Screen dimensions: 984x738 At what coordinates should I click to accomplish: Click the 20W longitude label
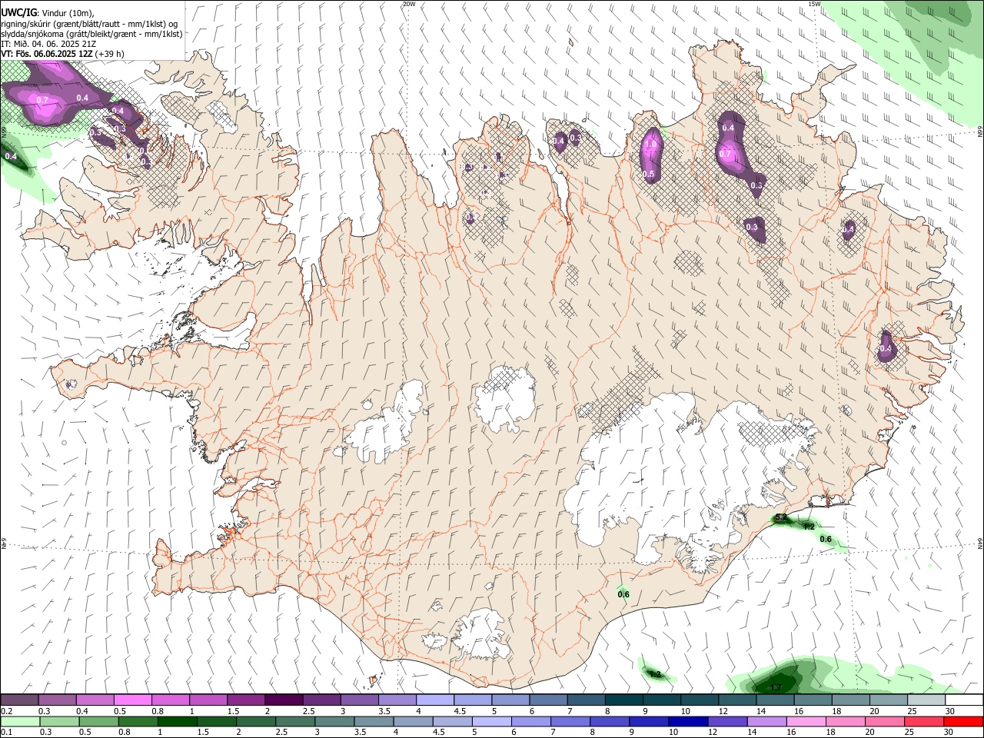coord(409,3)
